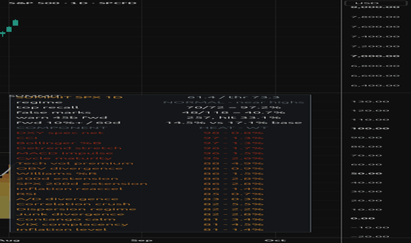411x243 pixels.
Task: Click the 'Detrend stretch' component row
Action: [x=69, y=148]
